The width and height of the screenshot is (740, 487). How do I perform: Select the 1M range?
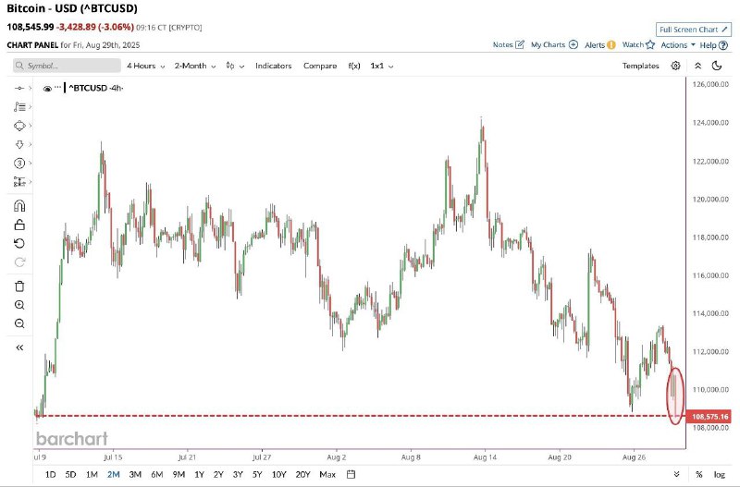click(92, 474)
